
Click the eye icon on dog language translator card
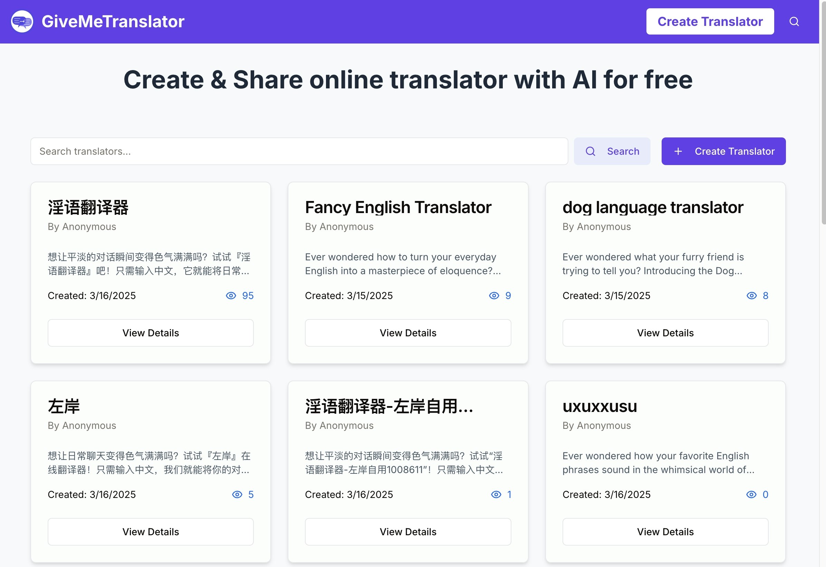[x=751, y=296]
